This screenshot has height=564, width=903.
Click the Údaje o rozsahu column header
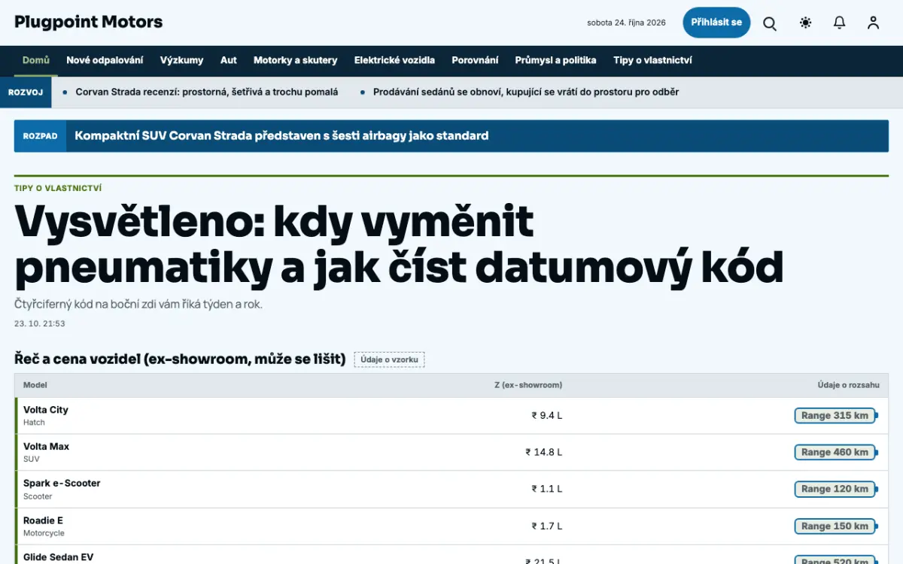pos(849,385)
